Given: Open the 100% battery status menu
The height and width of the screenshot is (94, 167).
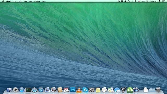Looking at the screenshot, I should point(145,1).
